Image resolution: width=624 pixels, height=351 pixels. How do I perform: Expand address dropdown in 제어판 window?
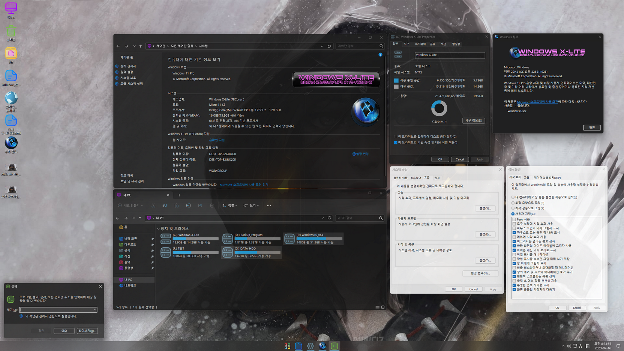pyautogui.click(x=322, y=46)
